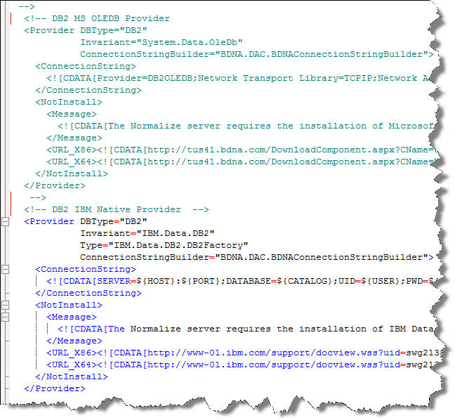Screen dimensions: 455x420
Task: Click the Provider=DB2OLEDB CDATA line
Action: pos(239,79)
